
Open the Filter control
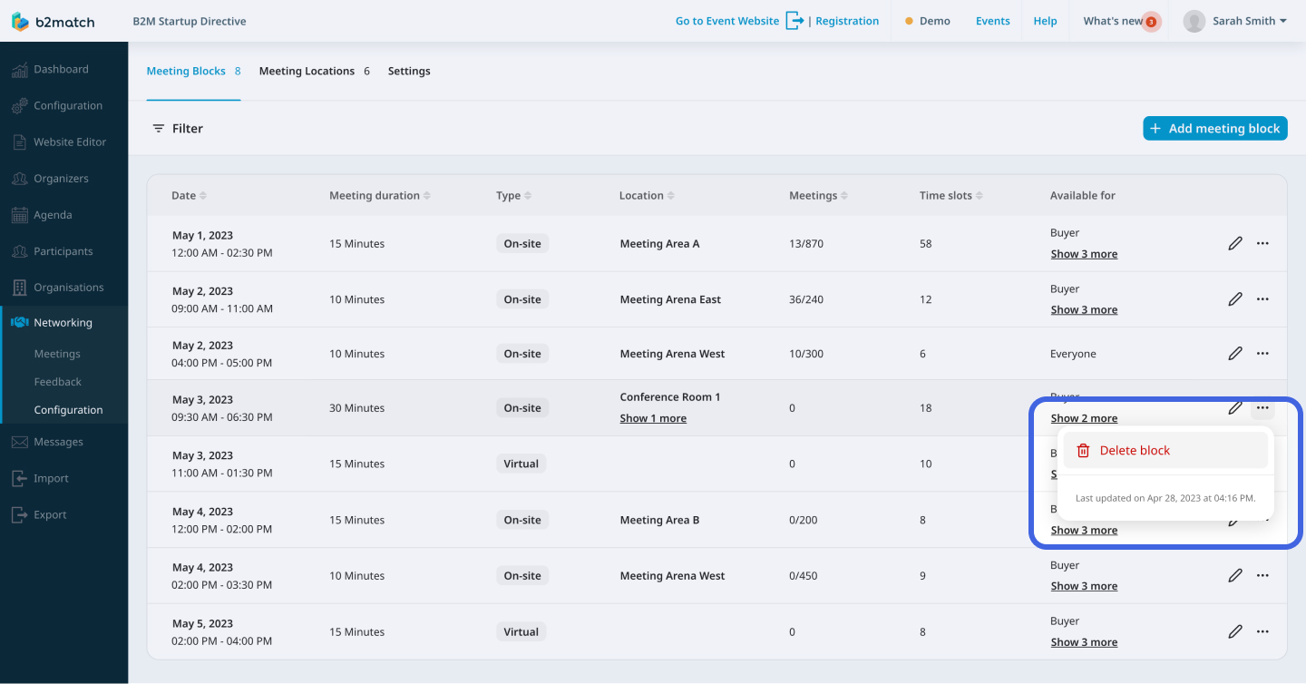coord(178,129)
